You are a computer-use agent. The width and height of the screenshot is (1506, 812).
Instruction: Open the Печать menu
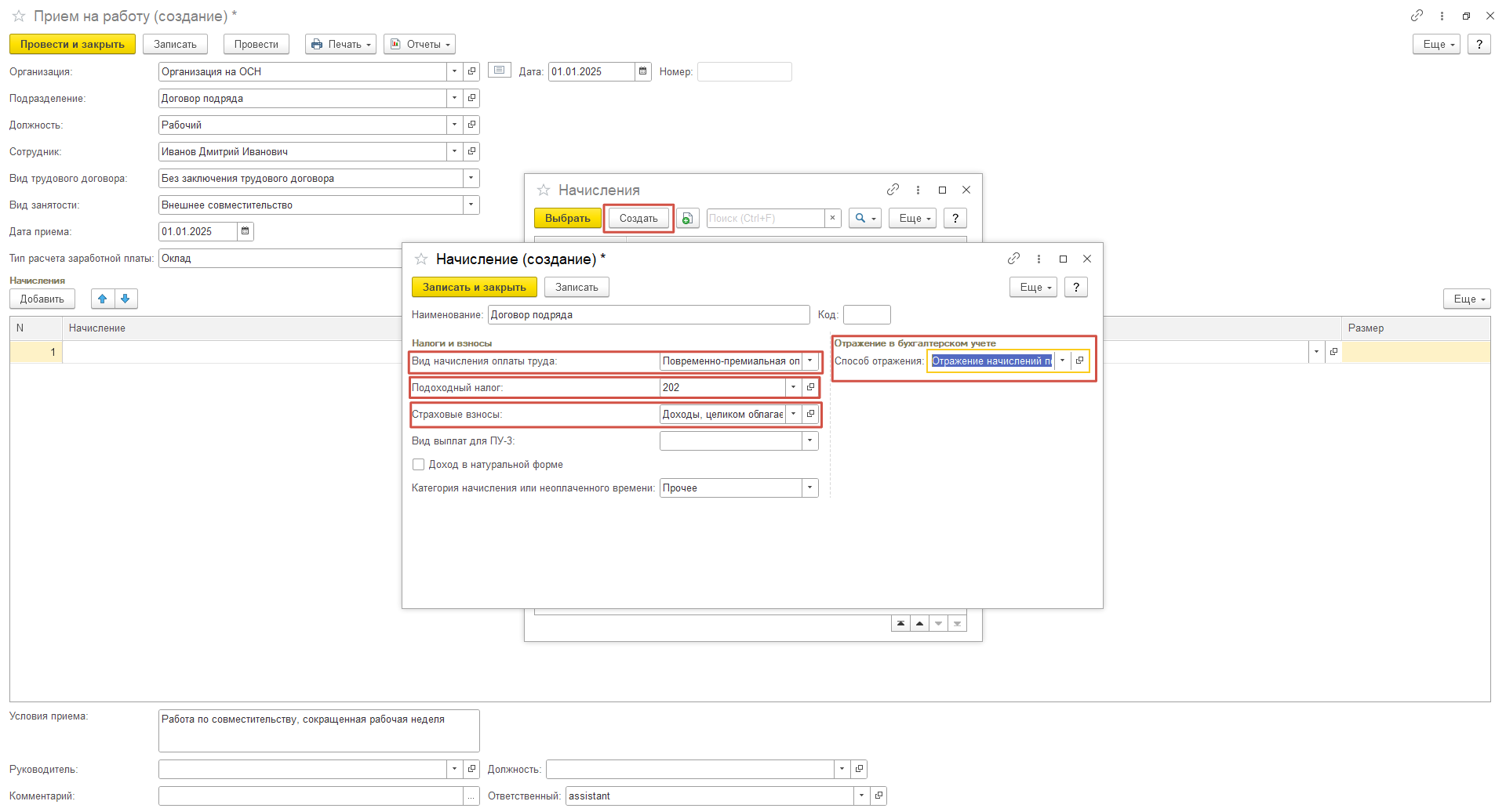click(x=340, y=44)
